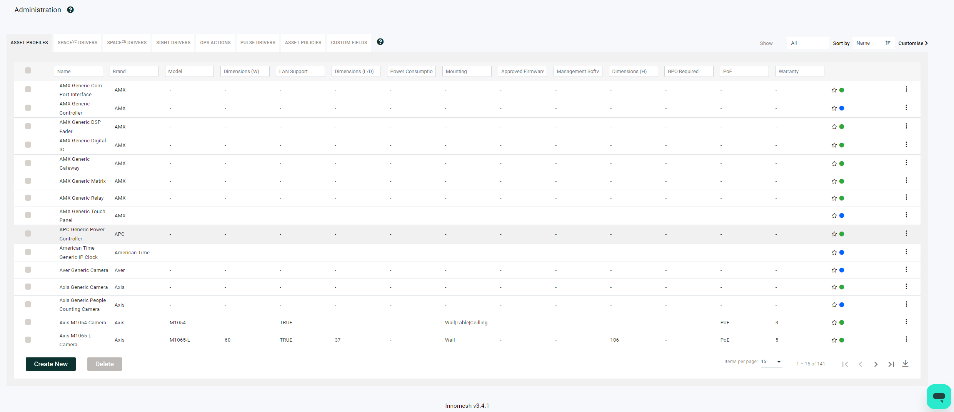
Task: Star the AMX Generic Matrix row
Action: tap(834, 181)
